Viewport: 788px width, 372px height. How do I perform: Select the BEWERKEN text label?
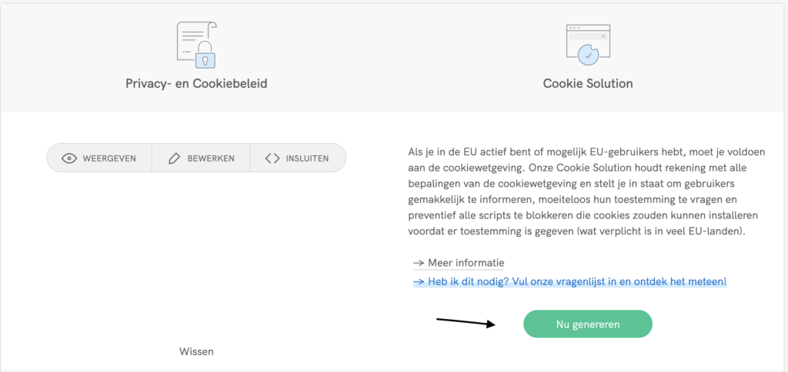click(x=210, y=159)
